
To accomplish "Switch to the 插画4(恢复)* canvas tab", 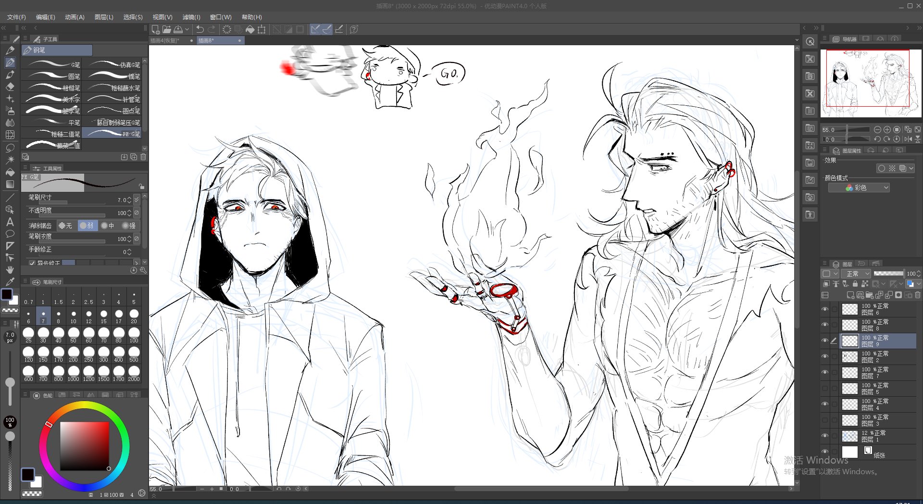I will coord(172,41).
